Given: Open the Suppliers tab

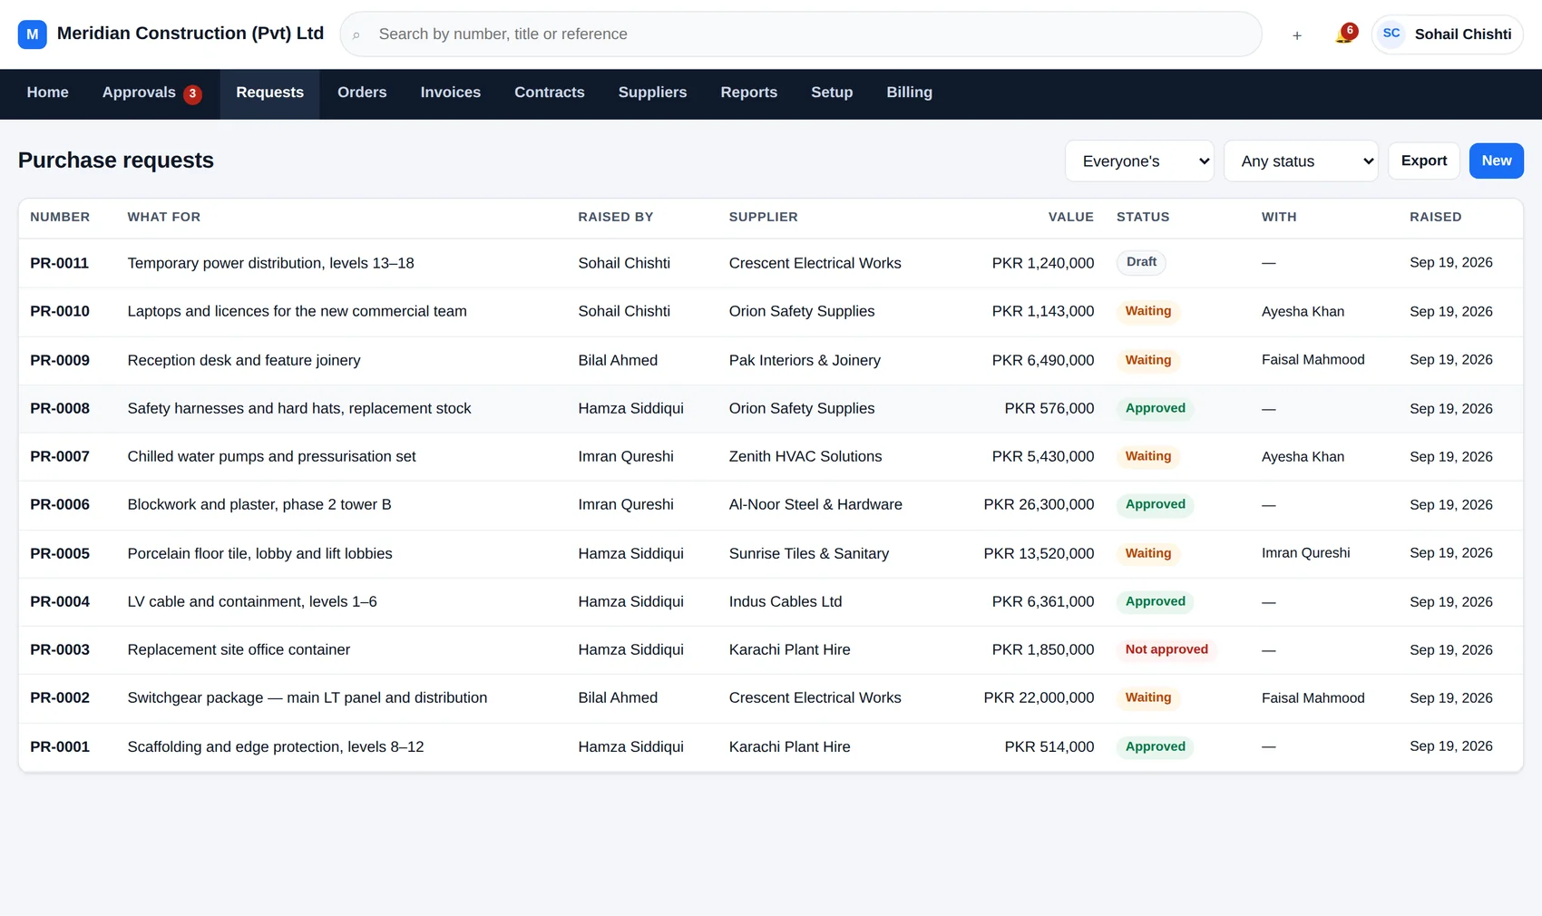Looking at the screenshot, I should [x=652, y=93].
